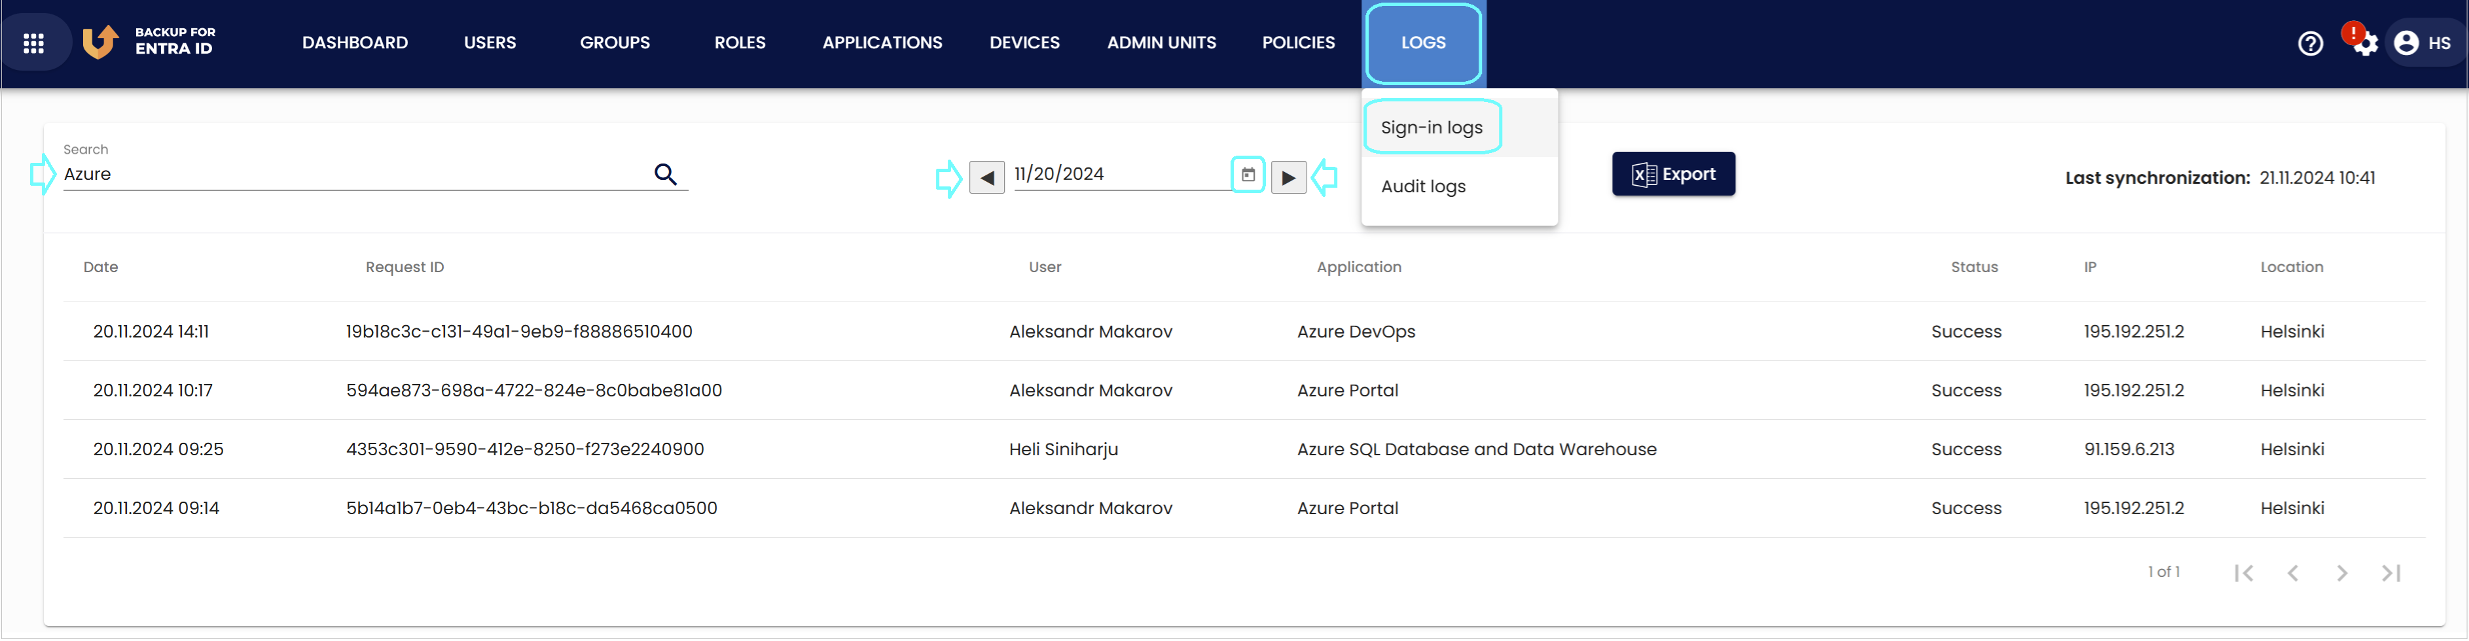The image size is (2469, 641).
Task: Open the Dashboard tab
Action: (x=355, y=43)
